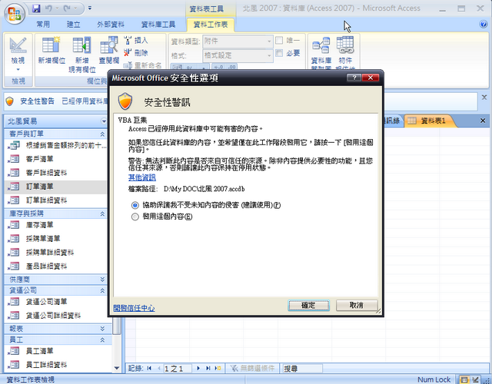This screenshot has height=384, width=492.
Task: Open 訂單清單 form in navigation pane
Action: click(x=55, y=187)
